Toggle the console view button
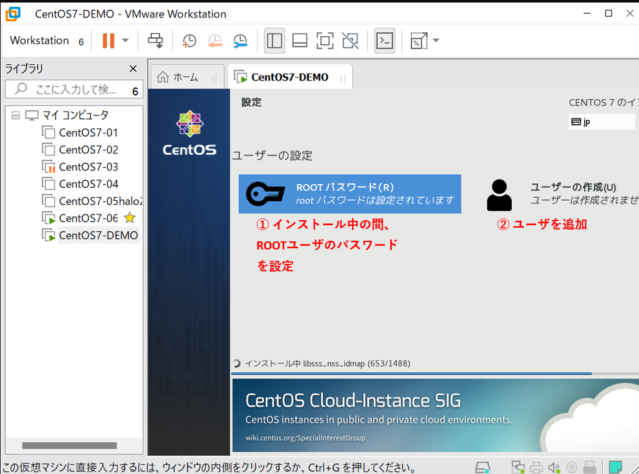Viewport: 639px width, 474px height. pos(384,41)
